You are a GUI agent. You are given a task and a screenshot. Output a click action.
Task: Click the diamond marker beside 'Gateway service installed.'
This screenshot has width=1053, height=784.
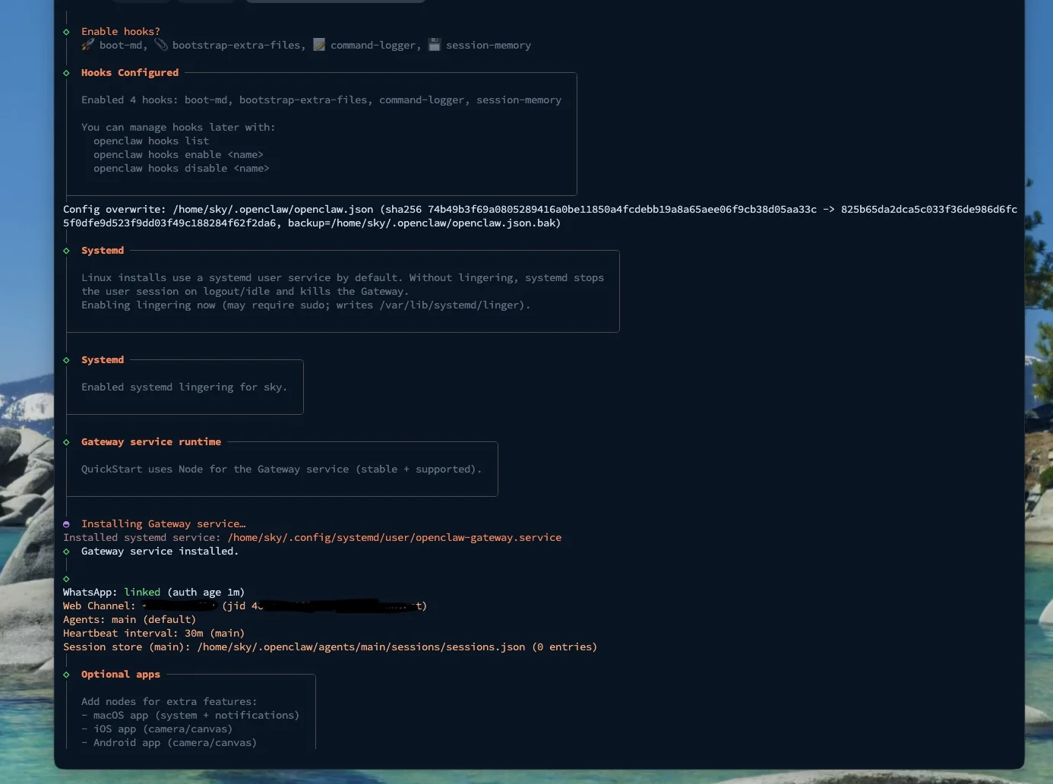click(66, 552)
